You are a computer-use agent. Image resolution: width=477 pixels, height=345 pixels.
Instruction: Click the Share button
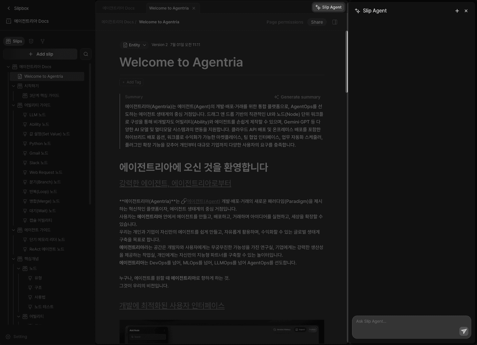pyautogui.click(x=317, y=22)
